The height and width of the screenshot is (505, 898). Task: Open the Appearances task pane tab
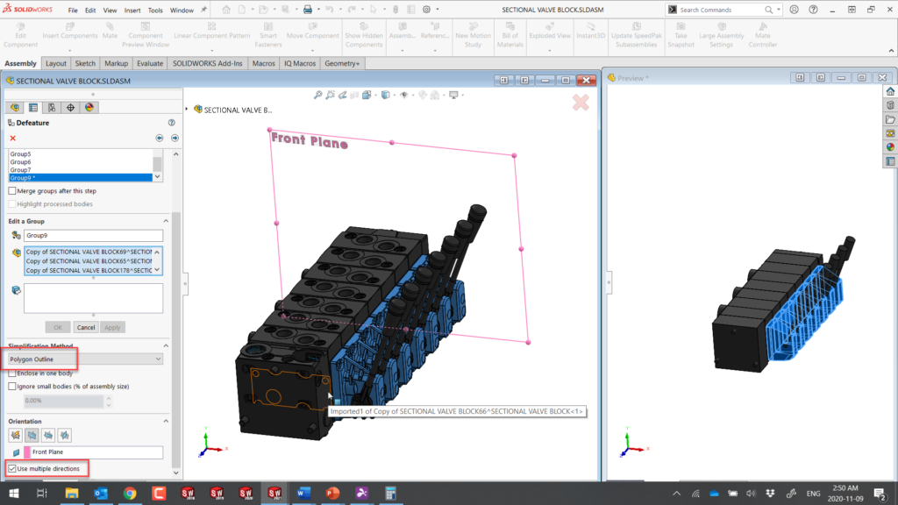890,147
